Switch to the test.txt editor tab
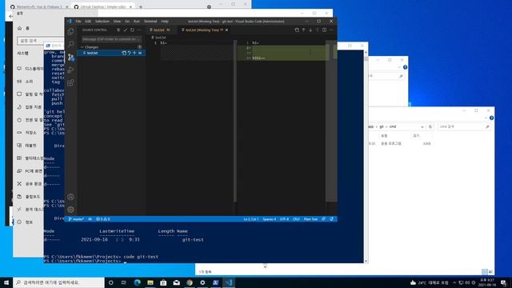Image resolution: width=512 pixels, height=288 pixels. coord(160,30)
